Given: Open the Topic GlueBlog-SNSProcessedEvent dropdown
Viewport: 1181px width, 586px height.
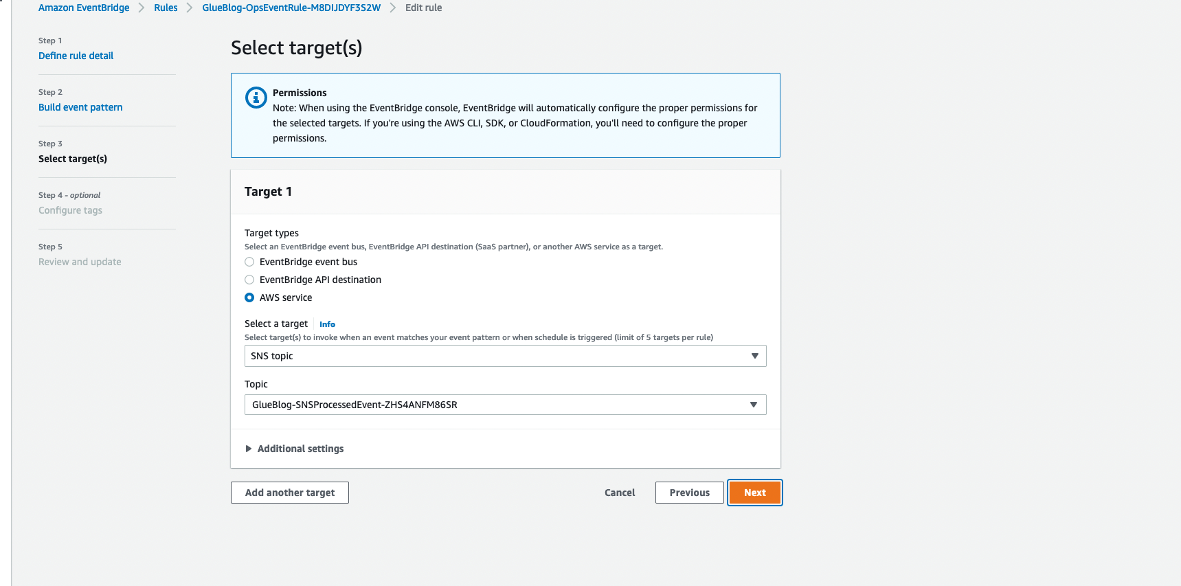Looking at the screenshot, I should click(505, 405).
